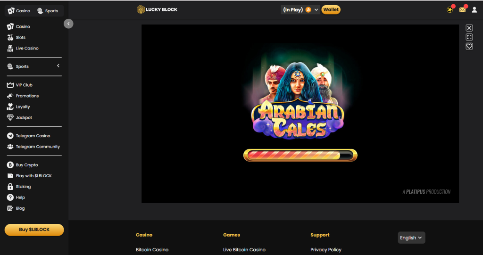Collapse the left sidebar panel
The height and width of the screenshot is (255, 483).
(x=68, y=24)
